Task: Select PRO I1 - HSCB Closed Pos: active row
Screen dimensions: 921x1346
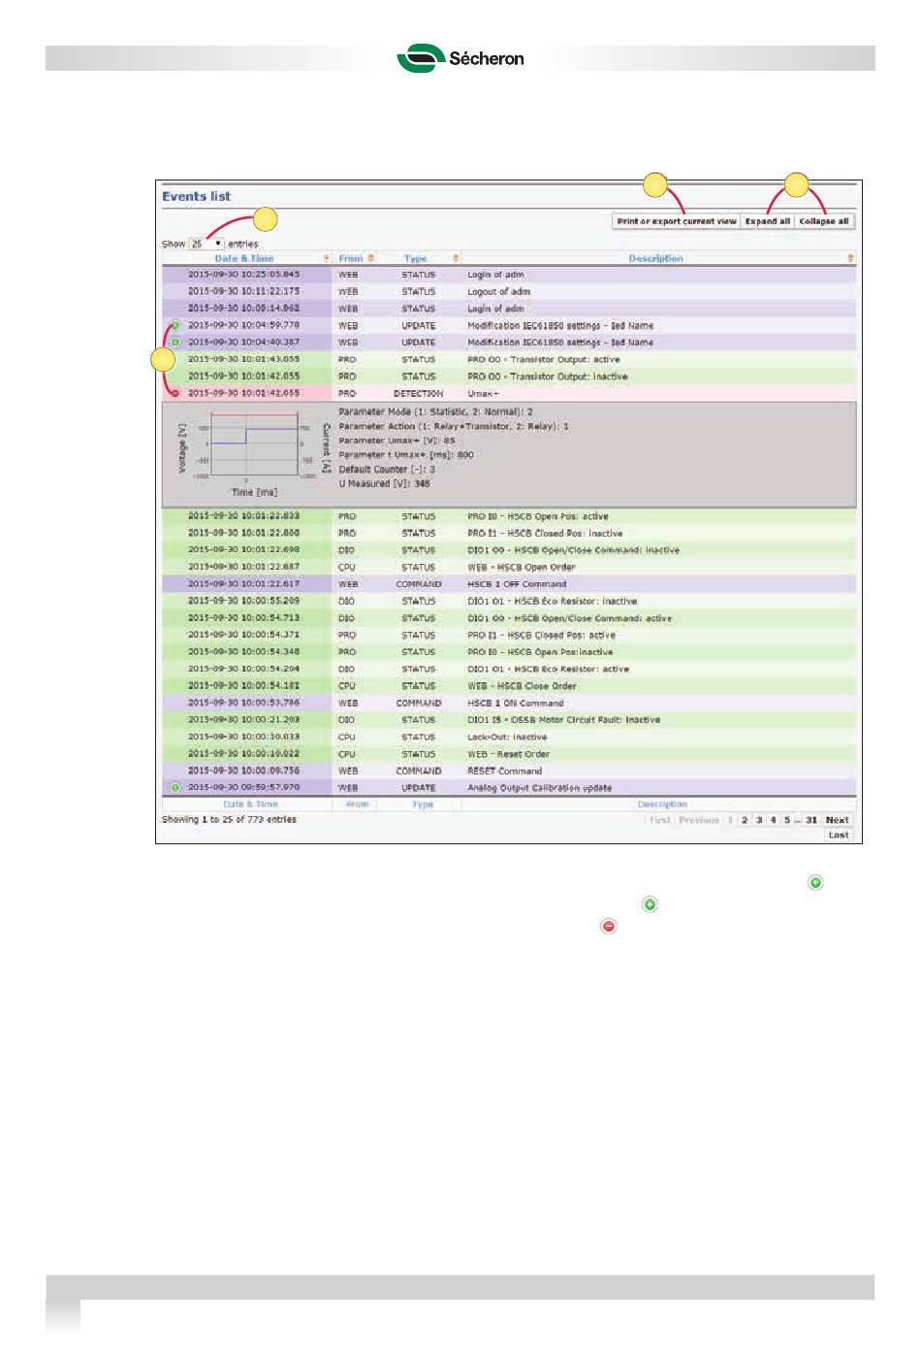Action: click(x=509, y=635)
